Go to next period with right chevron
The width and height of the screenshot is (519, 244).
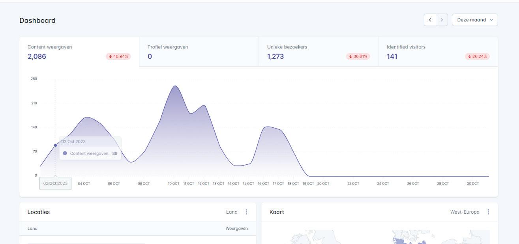click(442, 20)
